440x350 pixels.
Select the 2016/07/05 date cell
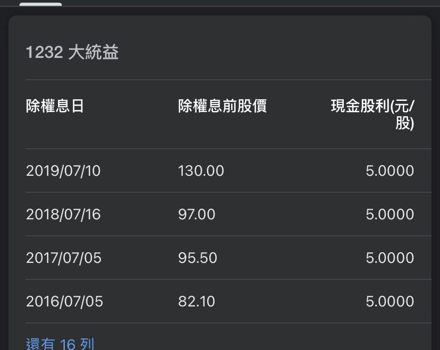tap(64, 302)
